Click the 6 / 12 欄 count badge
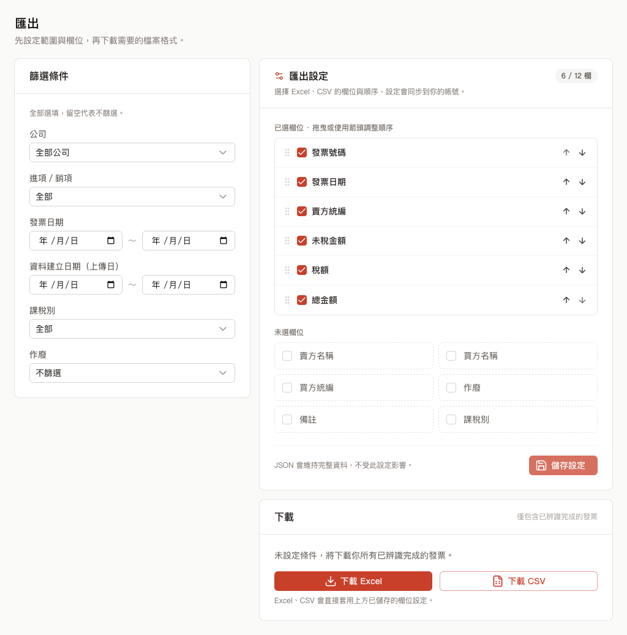The width and height of the screenshot is (627, 635). [576, 76]
